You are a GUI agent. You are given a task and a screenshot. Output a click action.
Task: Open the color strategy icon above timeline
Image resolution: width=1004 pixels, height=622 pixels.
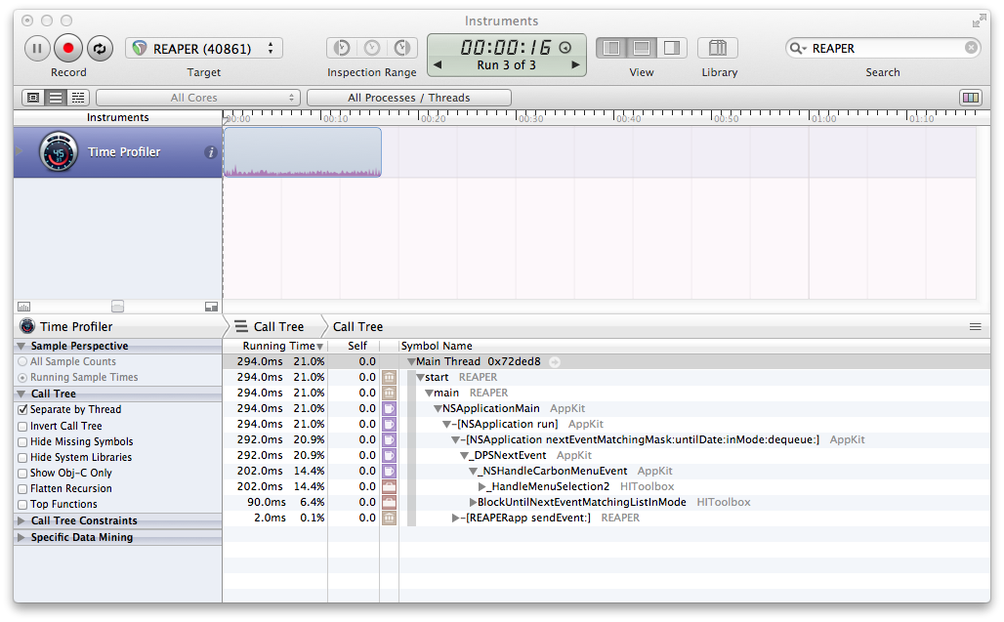click(x=970, y=98)
